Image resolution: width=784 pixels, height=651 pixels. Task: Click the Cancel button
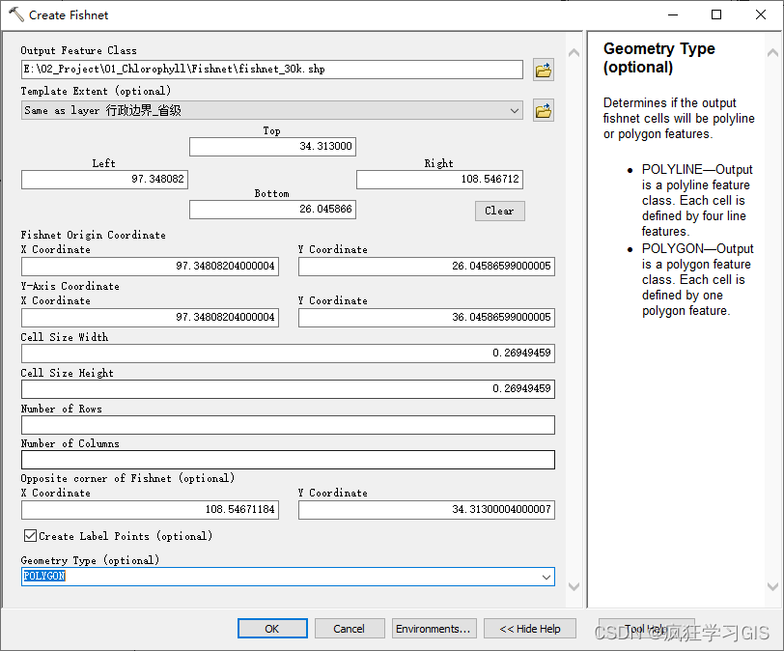coord(349,629)
